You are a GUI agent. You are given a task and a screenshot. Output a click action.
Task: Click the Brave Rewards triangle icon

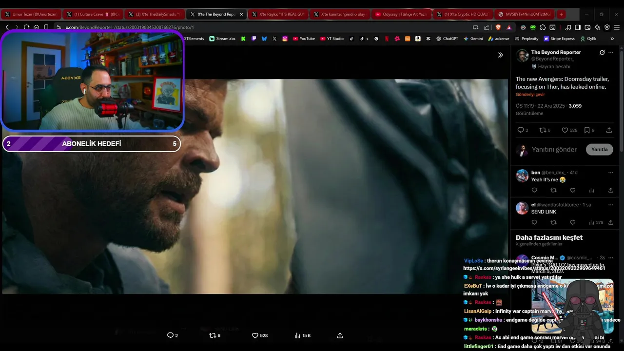pyautogui.click(x=509, y=27)
